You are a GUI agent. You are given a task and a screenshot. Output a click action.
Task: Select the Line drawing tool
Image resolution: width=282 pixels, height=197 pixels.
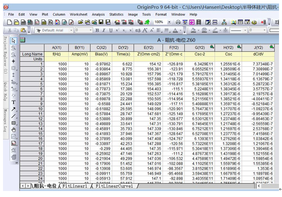pyautogui.click(x=13, y=116)
